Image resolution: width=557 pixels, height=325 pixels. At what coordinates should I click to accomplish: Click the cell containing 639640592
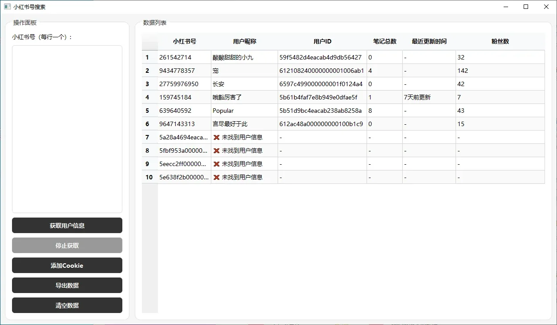pos(185,111)
